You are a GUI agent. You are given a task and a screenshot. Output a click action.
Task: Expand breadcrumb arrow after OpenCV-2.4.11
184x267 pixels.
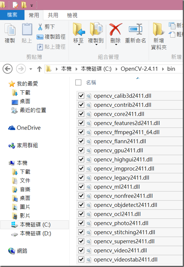[163, 69]
